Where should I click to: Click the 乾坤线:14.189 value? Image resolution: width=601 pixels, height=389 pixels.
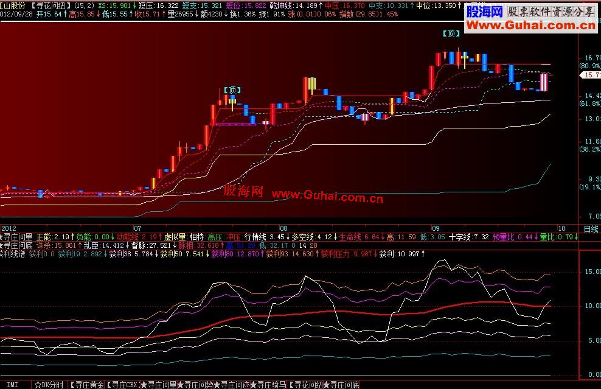[296, 5]
